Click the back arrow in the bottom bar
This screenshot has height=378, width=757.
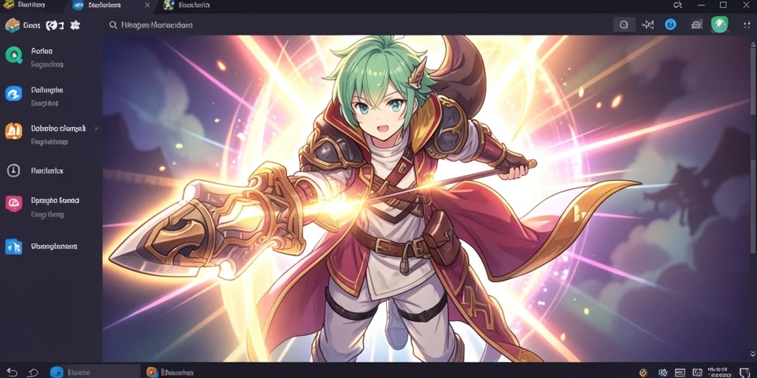(x=12, y=372)
